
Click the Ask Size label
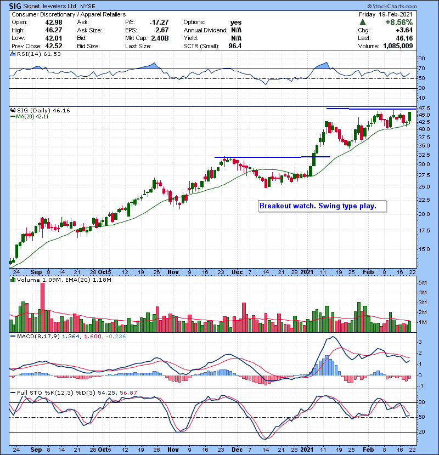pyautogui.click(x=89, y=30)
